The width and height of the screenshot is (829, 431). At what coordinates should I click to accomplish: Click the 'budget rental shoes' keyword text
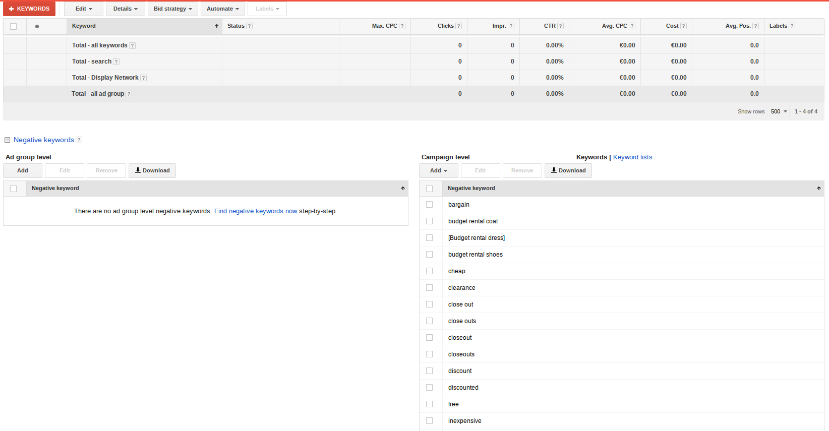click(x=476, y=255)
